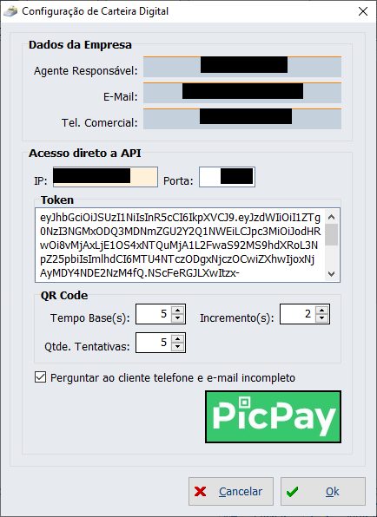Click the PicPay logo button

tap(273, 416)
